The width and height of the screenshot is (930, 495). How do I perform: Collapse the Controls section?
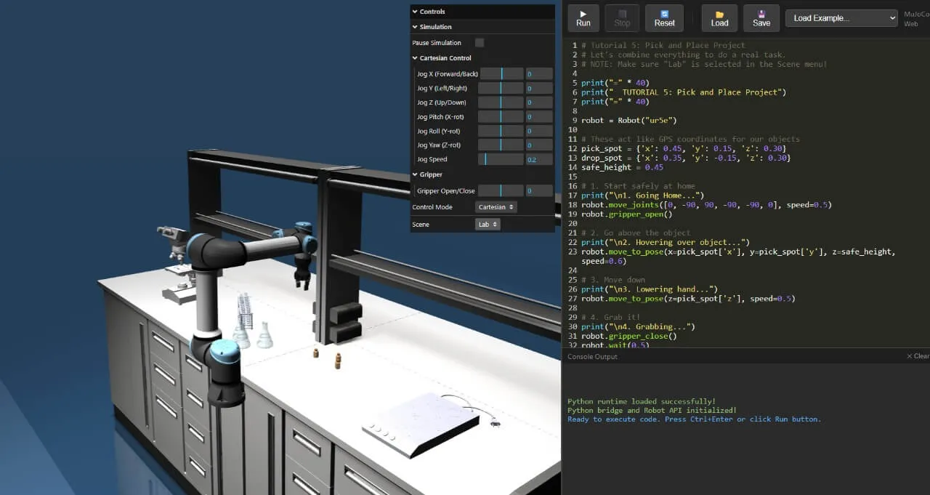(432, 11)
